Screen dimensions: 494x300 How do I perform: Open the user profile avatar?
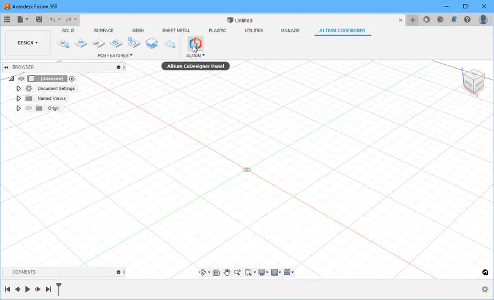click(483, 20)
